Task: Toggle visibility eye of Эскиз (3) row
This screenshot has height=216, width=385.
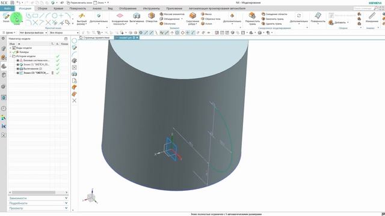Action: coord(17,73)
